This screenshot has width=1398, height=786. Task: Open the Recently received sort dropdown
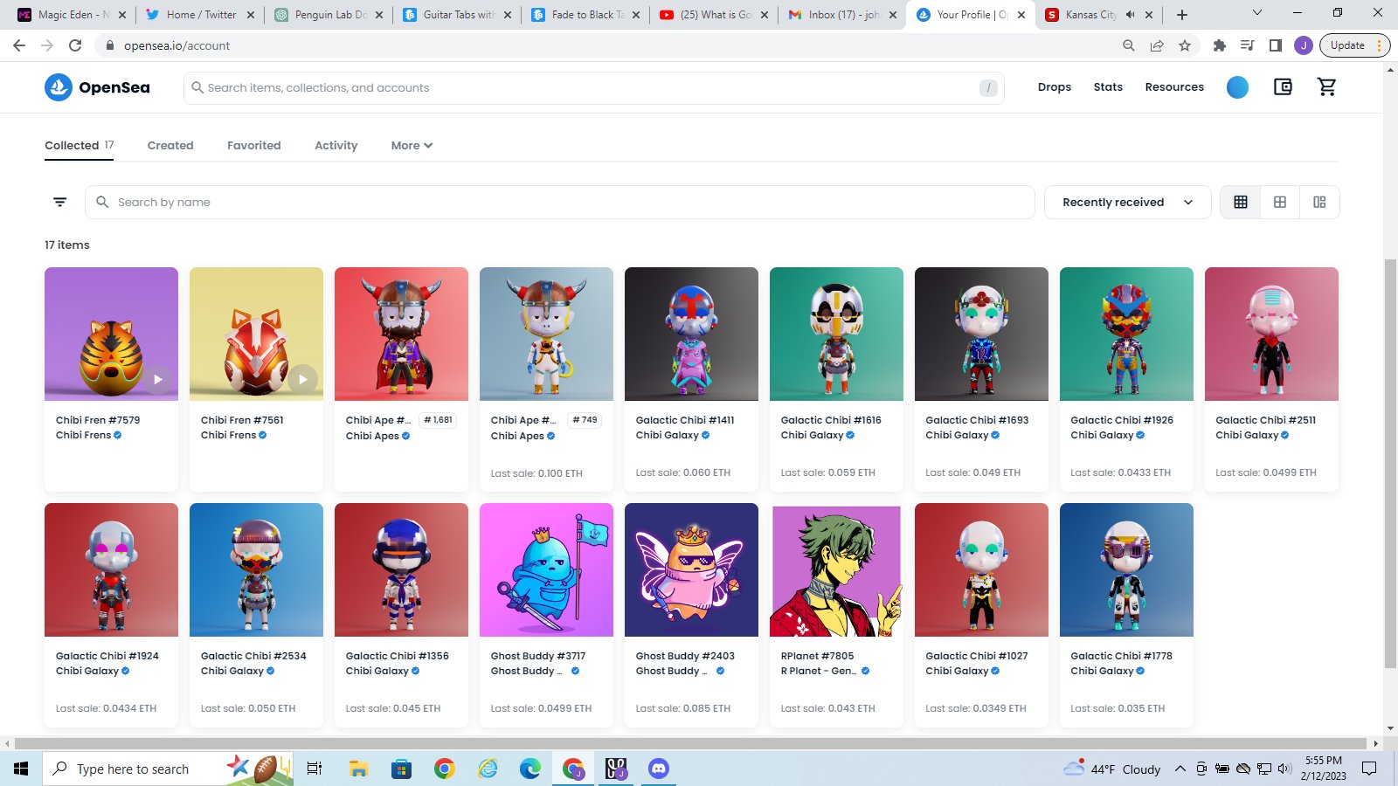tap(1128, 202)
